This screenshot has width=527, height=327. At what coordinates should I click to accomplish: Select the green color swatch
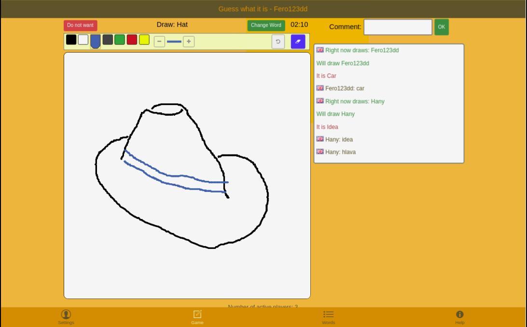coord(120,40)
